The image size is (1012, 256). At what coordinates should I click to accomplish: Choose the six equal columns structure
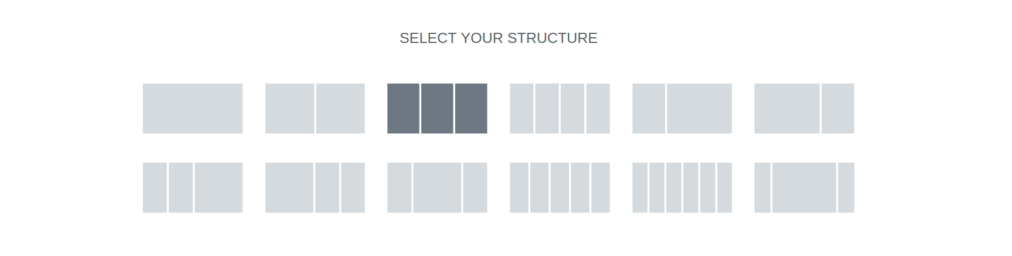682,188
